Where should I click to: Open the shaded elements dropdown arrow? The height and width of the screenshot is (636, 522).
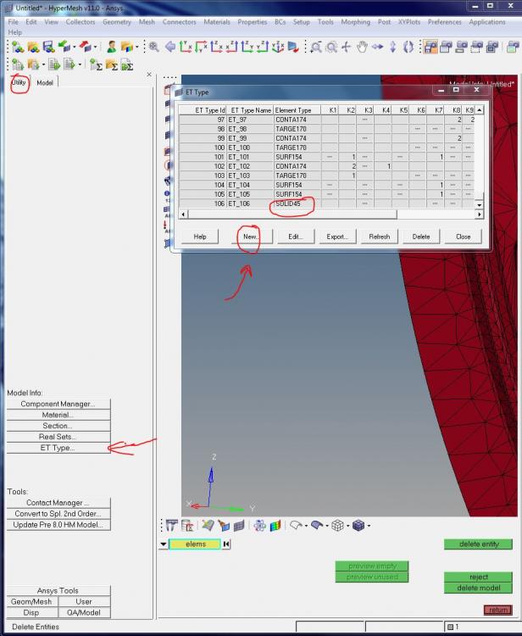tap(369, 526)
